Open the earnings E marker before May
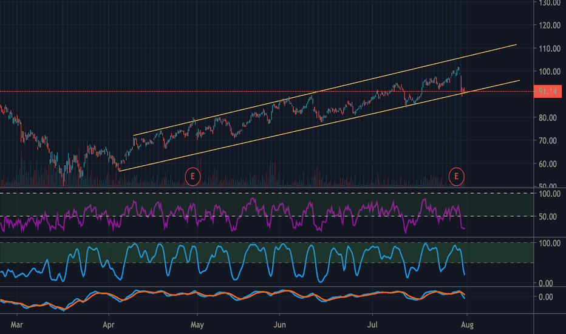 193,177
